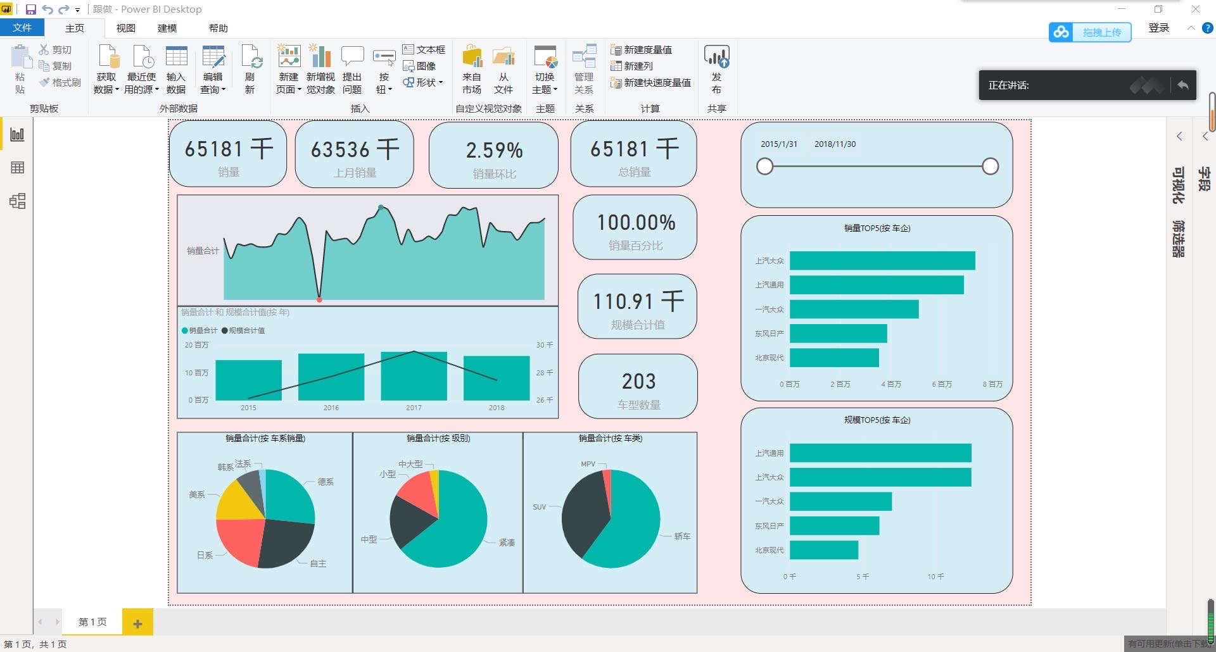Redo the action in title bar
Screen dimensions: 1216x652
point(63,9)
